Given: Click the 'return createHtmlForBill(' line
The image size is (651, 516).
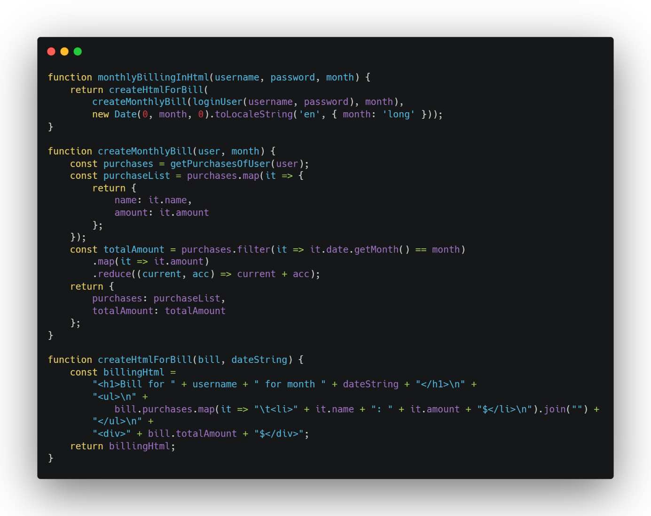Looking at the screenshot, I should [x=140, y=90].
